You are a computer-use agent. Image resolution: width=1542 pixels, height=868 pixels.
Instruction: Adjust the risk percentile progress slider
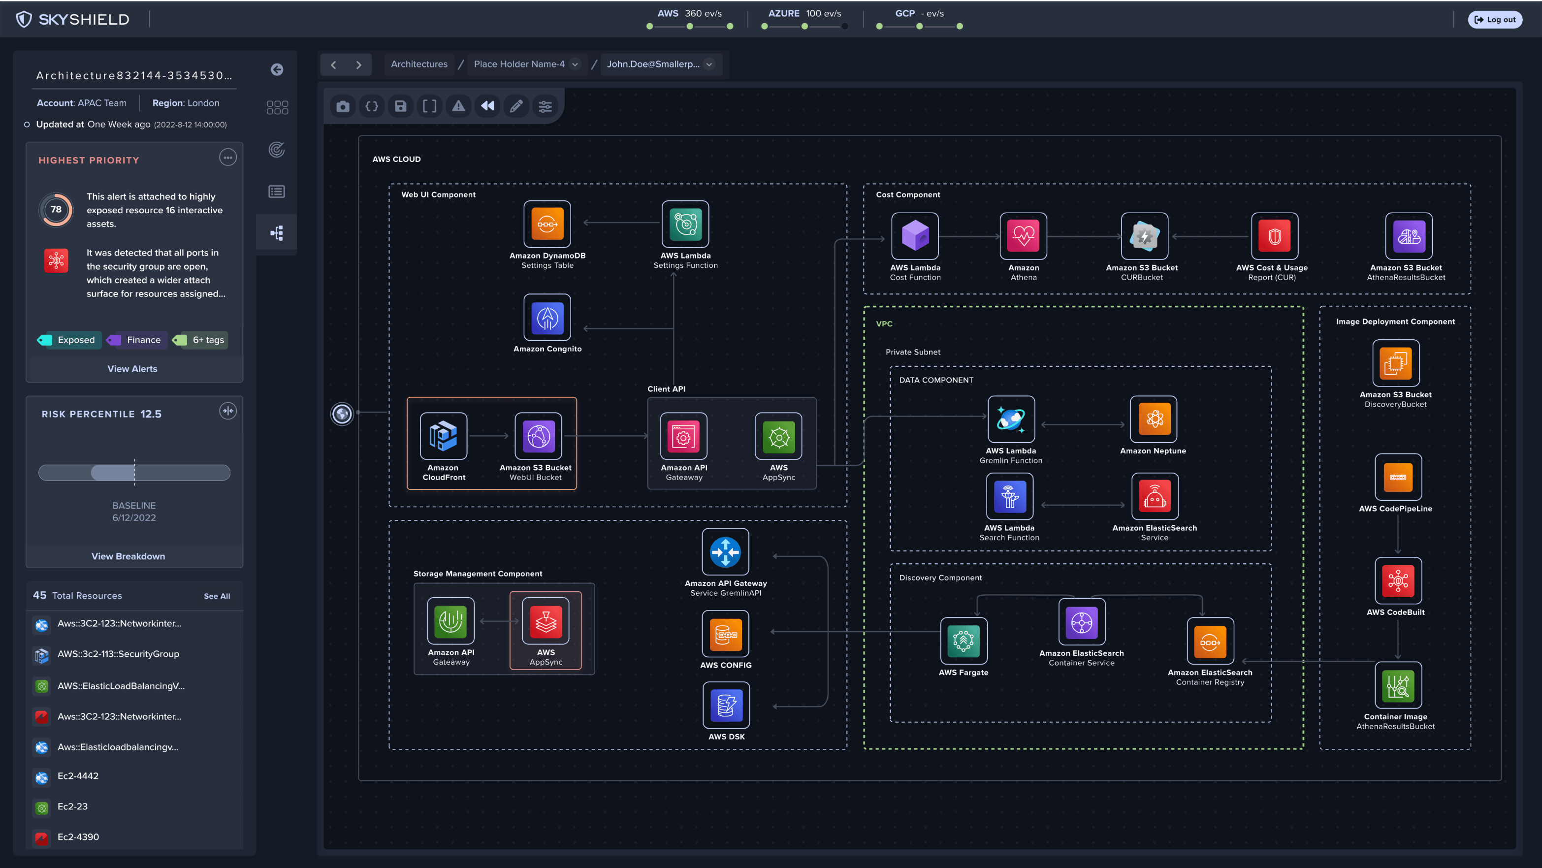(x=134, y=472)
